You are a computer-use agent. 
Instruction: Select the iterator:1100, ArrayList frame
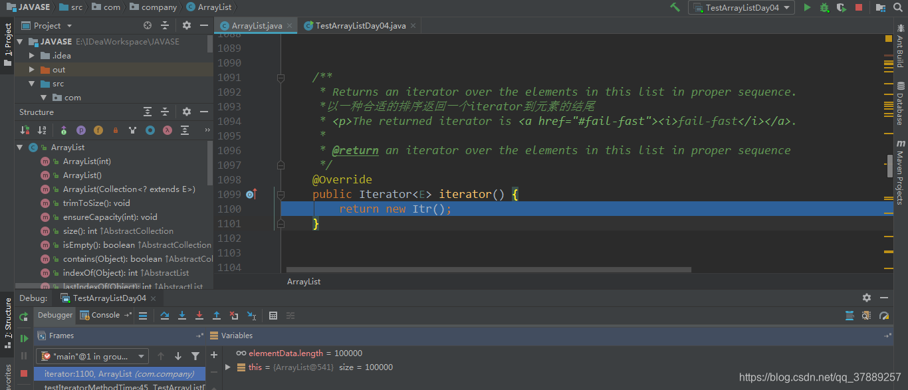[120, 374]
